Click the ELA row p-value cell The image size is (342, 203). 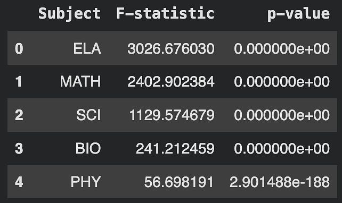[282, 48]
